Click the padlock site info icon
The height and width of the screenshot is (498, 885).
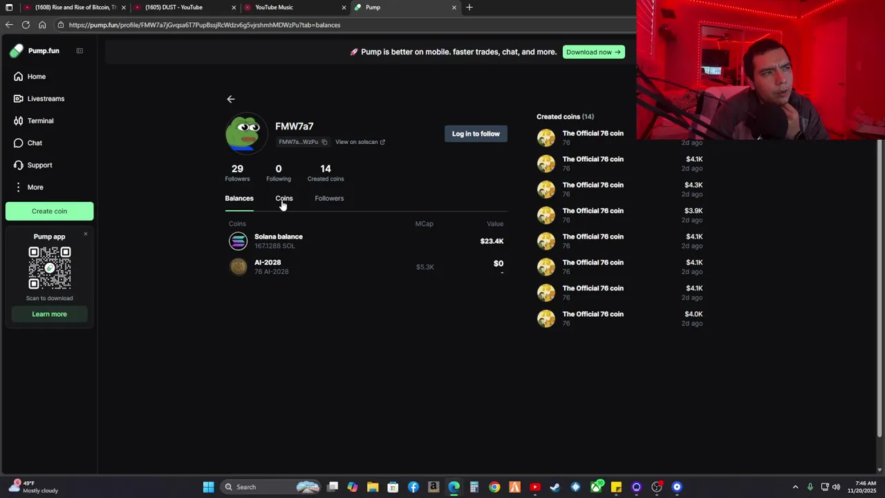click(x=61, y=25)
